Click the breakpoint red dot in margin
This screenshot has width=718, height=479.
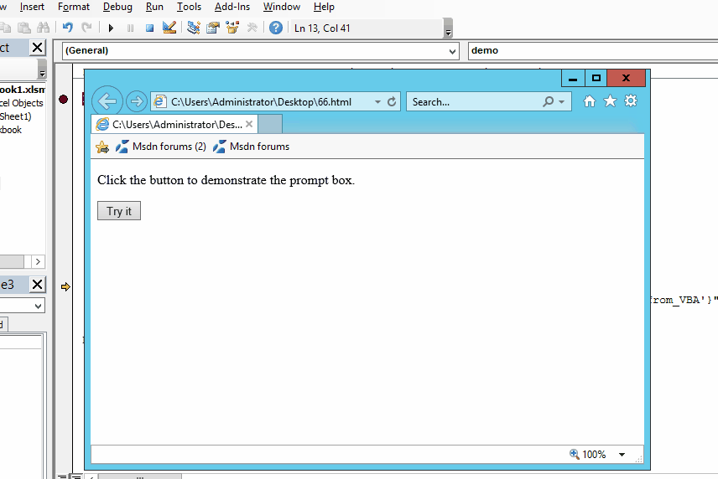coord(63,99)
